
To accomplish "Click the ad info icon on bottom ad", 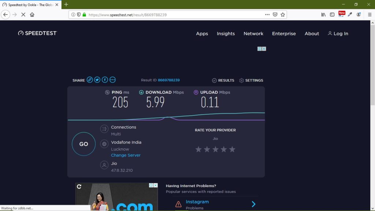I will (151, 185).
